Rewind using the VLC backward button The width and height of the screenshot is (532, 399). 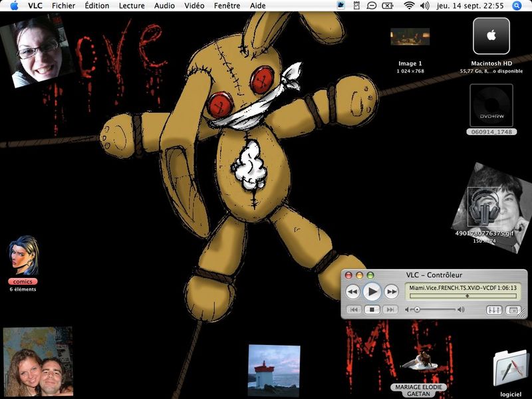(x=353, y=292)
